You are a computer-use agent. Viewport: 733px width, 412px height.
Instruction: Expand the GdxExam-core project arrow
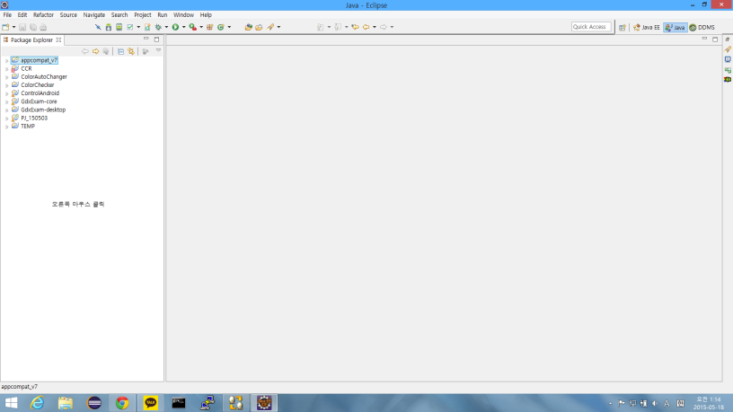click(x=6, y=102)
